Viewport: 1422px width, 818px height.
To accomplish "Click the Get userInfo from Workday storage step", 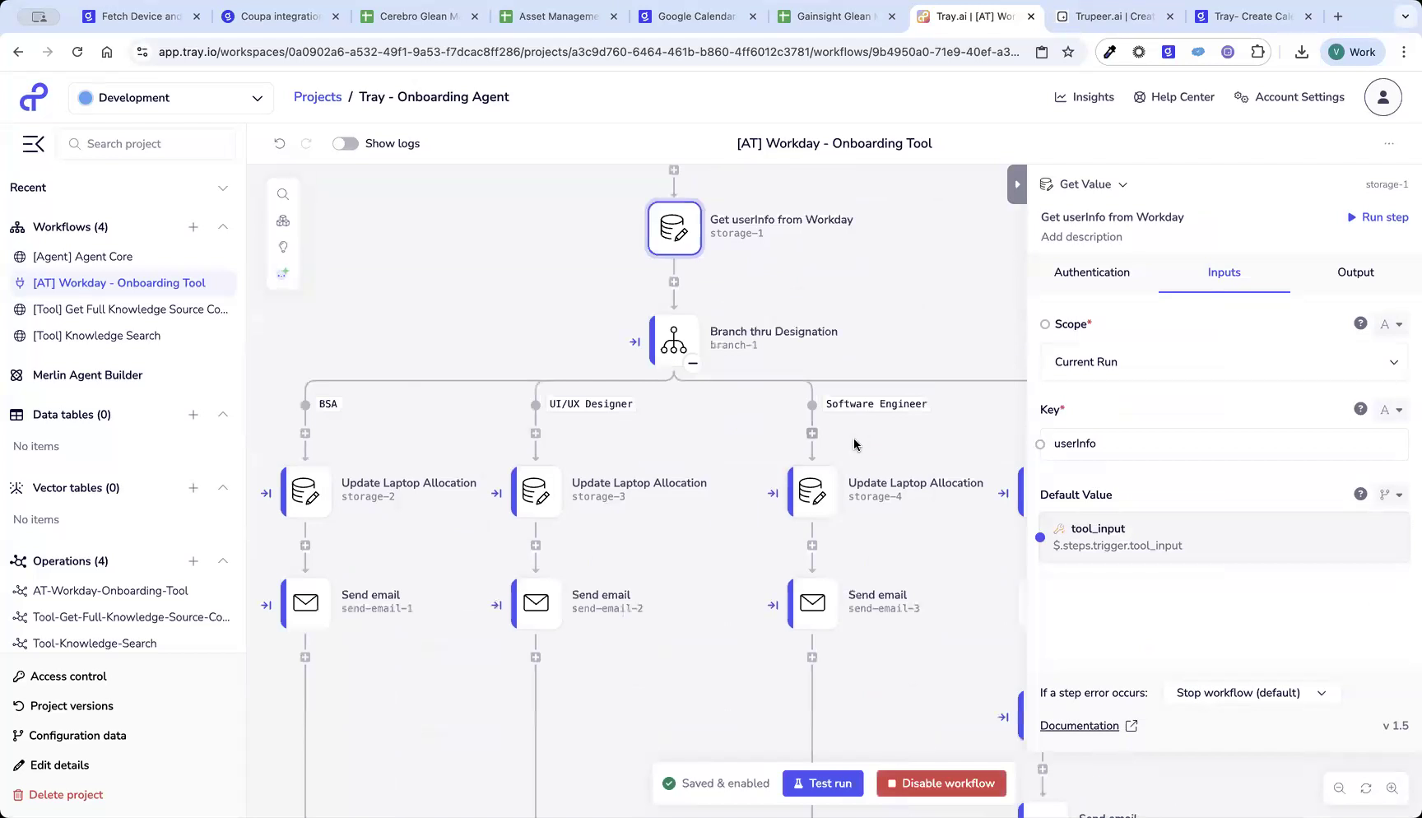I will tap(674, 228).
